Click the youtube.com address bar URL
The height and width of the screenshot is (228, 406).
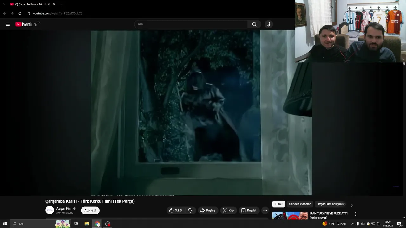[58, 13]
